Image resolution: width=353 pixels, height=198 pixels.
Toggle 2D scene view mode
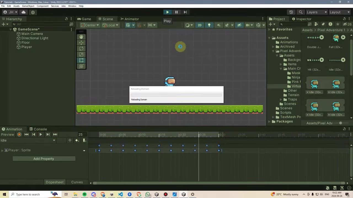[199, 25]
